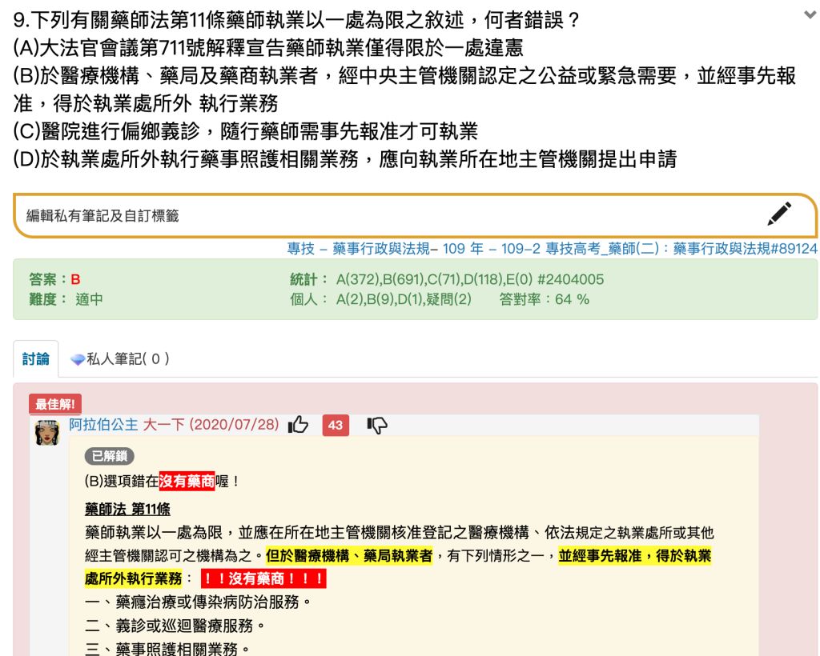The image size is (820, 656).
Task: Expand the chevron at the question's top right
Action: [810, 14]
